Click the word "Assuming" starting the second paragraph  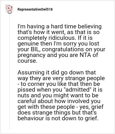31,73
